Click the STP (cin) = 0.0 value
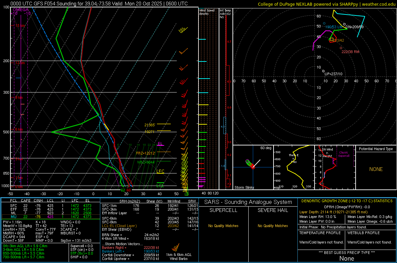397x263 pixels. point(82,250)
